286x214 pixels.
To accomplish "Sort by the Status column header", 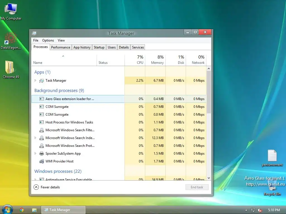I will coord(111,60).
